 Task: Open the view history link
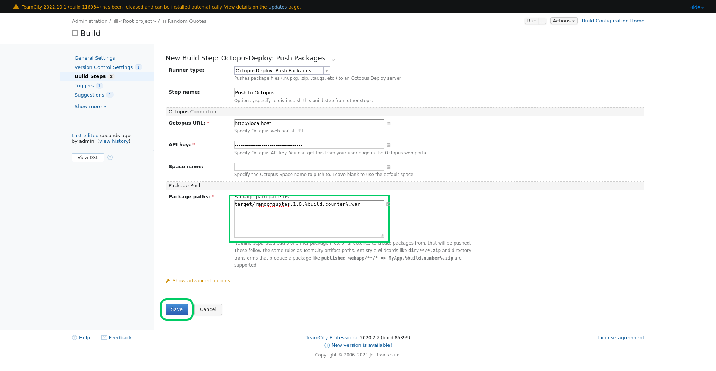(x=114, y=141)
